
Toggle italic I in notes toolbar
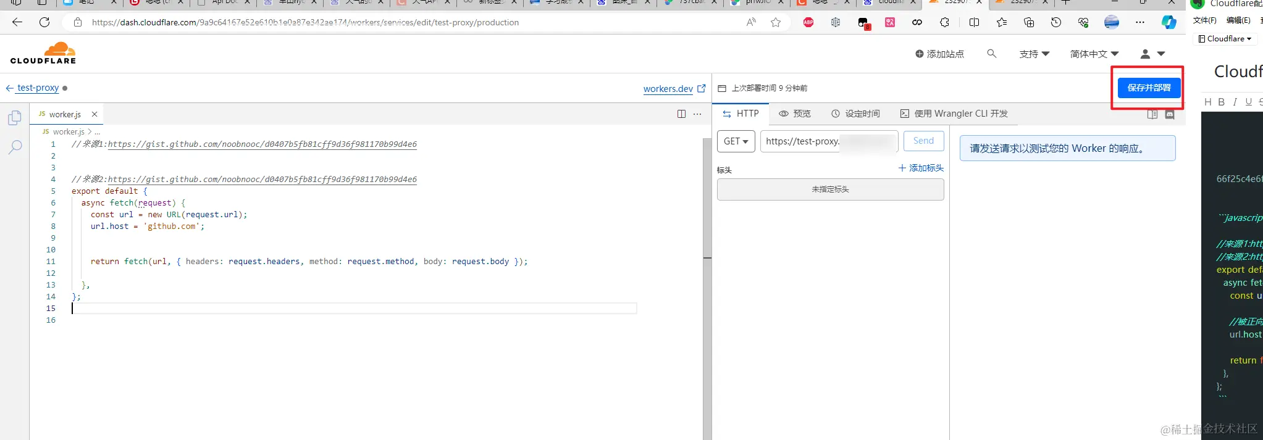point(1235,102)
